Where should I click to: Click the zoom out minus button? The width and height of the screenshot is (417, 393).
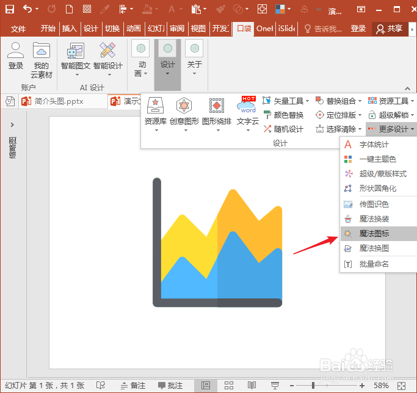[292, 385]
